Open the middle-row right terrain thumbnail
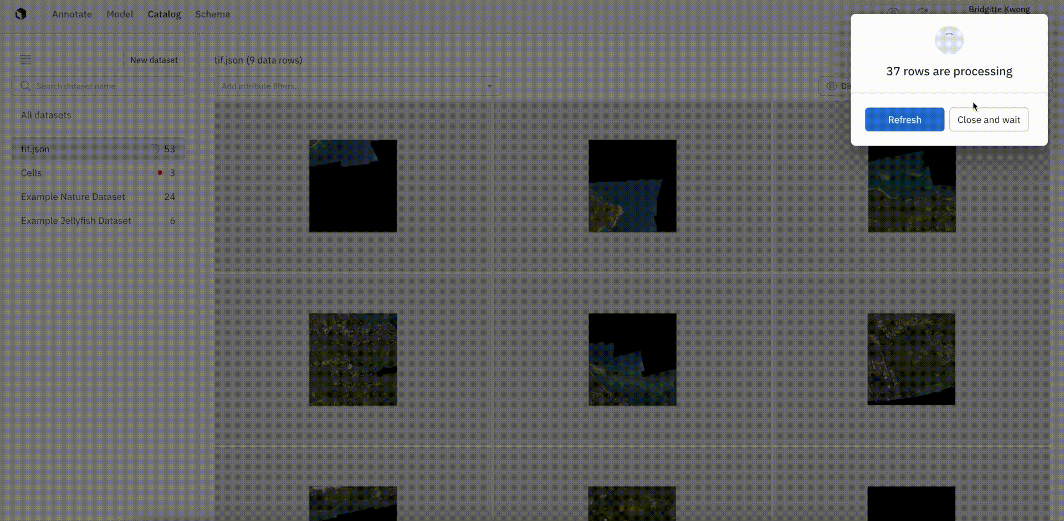This screenshot has width=1064, height=521. [911, 359]
